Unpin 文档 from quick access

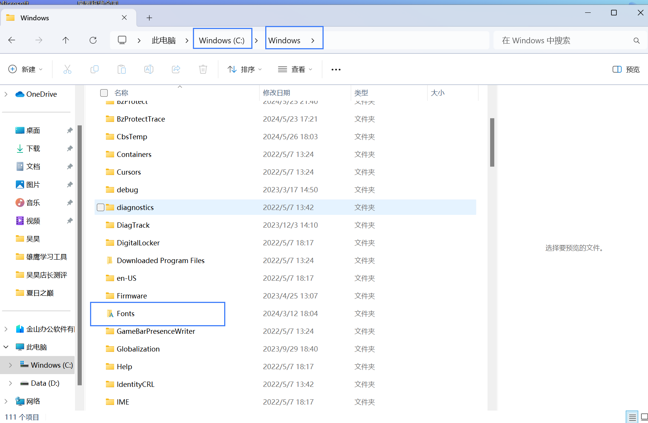point(70,166)
